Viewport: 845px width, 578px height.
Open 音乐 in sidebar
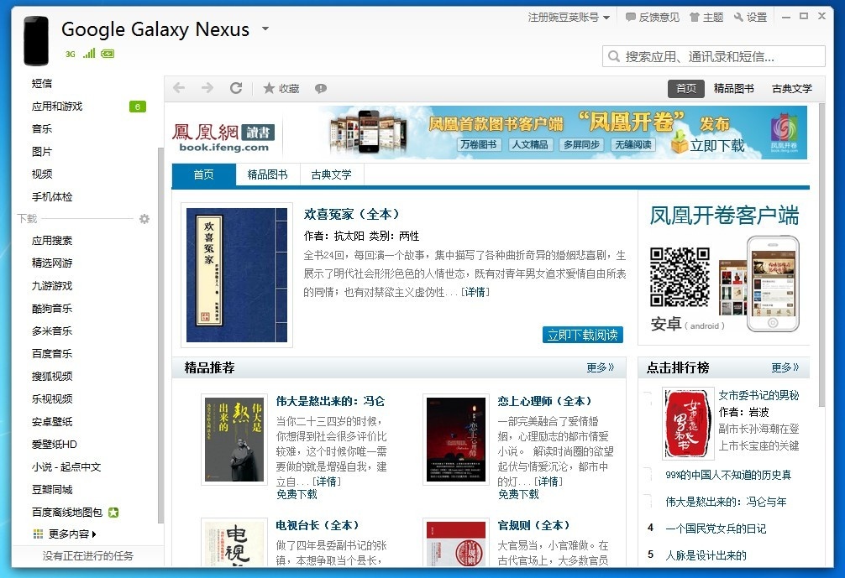pos(42,128)
